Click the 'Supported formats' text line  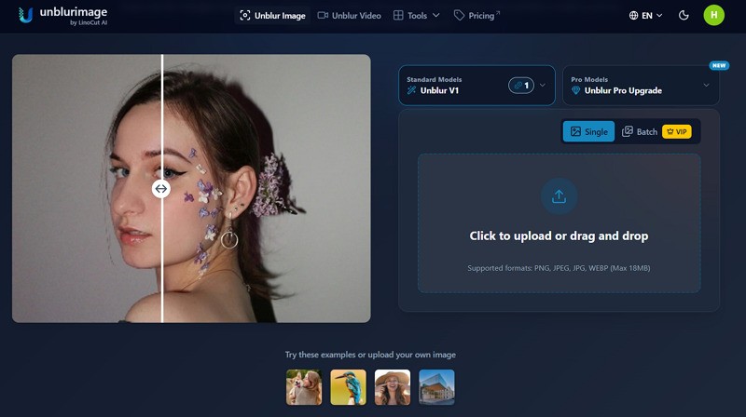click(x=559, y=268)
